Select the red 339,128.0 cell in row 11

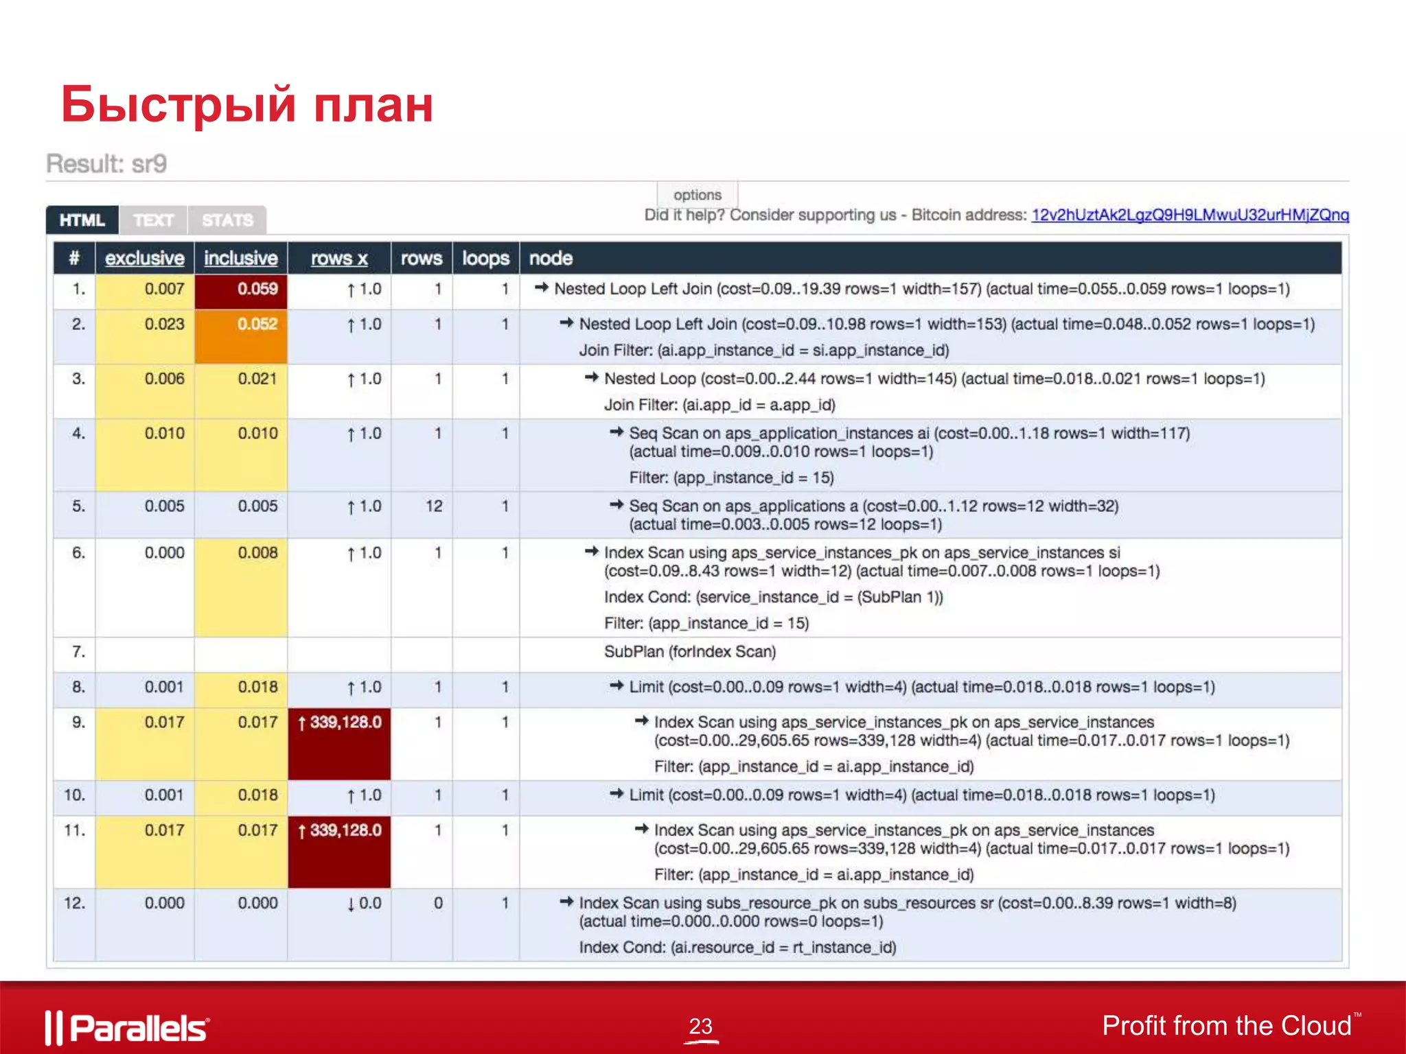click(339, 852)
